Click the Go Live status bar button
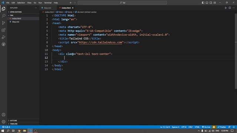 click(x=206, y=127)
